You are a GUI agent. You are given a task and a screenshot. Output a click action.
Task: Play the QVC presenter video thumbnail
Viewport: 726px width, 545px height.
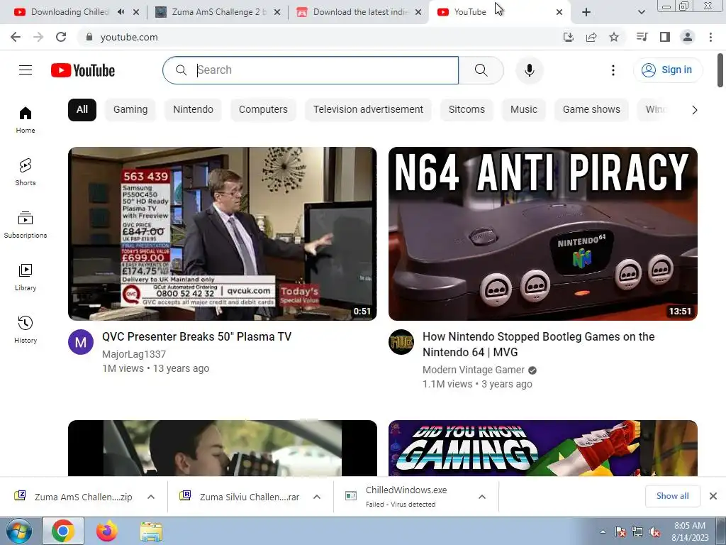222,233
